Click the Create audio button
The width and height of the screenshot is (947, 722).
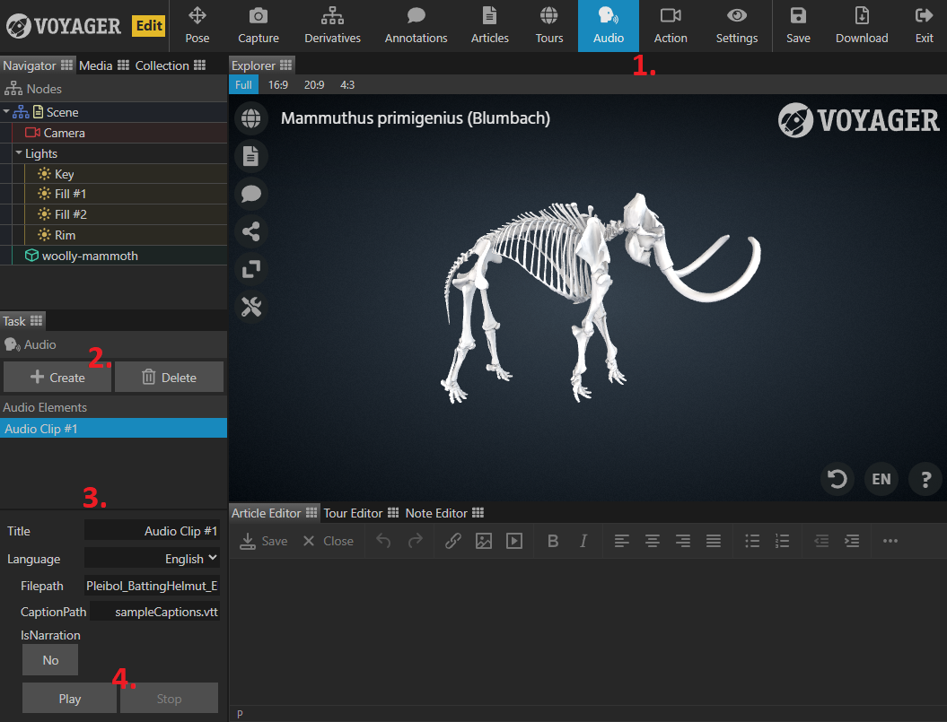57,378
